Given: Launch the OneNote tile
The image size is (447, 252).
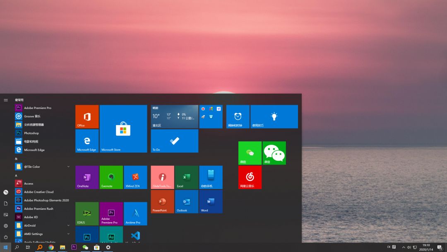Looking at the screenshot, I should point(87,177).
